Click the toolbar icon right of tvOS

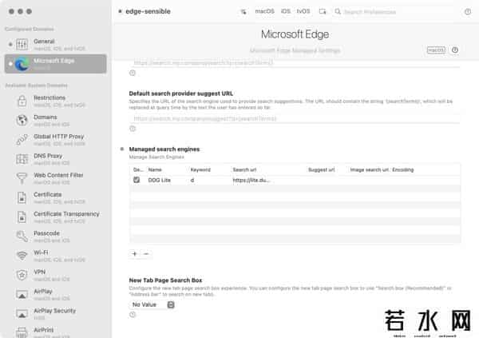323,12
